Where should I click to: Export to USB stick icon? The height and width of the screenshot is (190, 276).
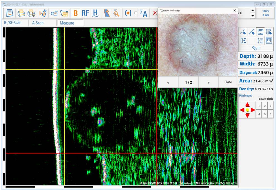coord(43,13)
